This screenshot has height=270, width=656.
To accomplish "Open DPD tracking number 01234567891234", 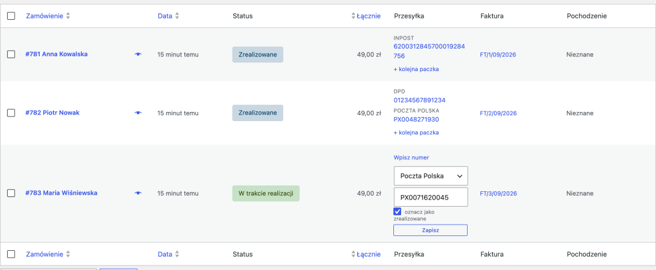I will pyautogui.click(x=419, y=100).
